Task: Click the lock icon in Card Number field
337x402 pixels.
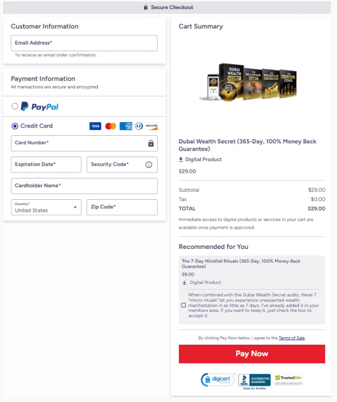Action: pyautogui.click(x=151, y=143)
